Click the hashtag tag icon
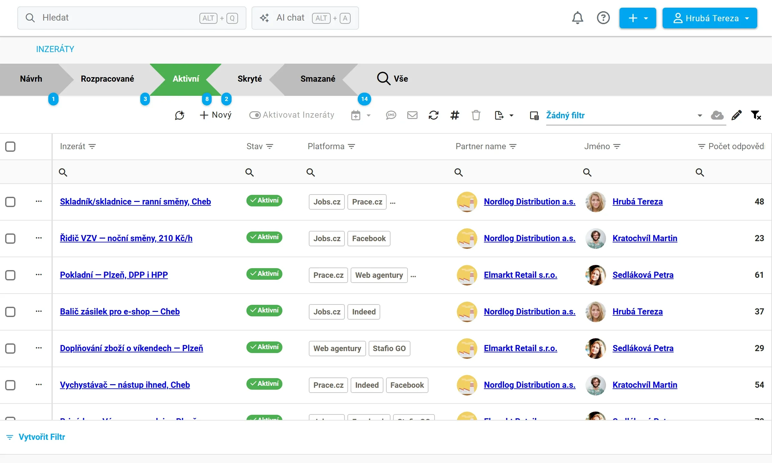 (455, 115)
